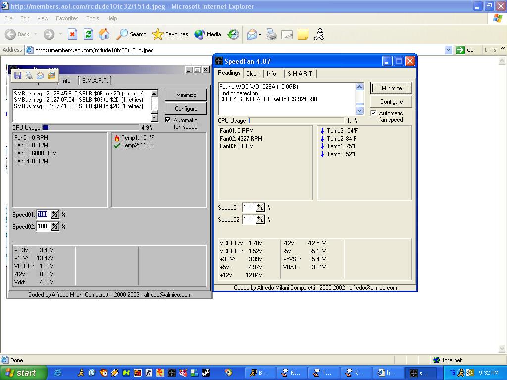507x380 pixels.
Task: Click the Print icon in the browser toolbar
Action: point(271,34)
